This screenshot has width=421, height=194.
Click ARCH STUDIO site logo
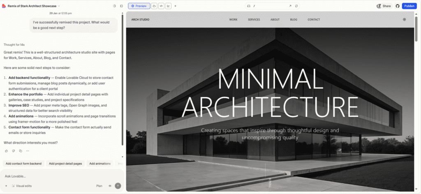pyautogui.click(x=141, y=20)
